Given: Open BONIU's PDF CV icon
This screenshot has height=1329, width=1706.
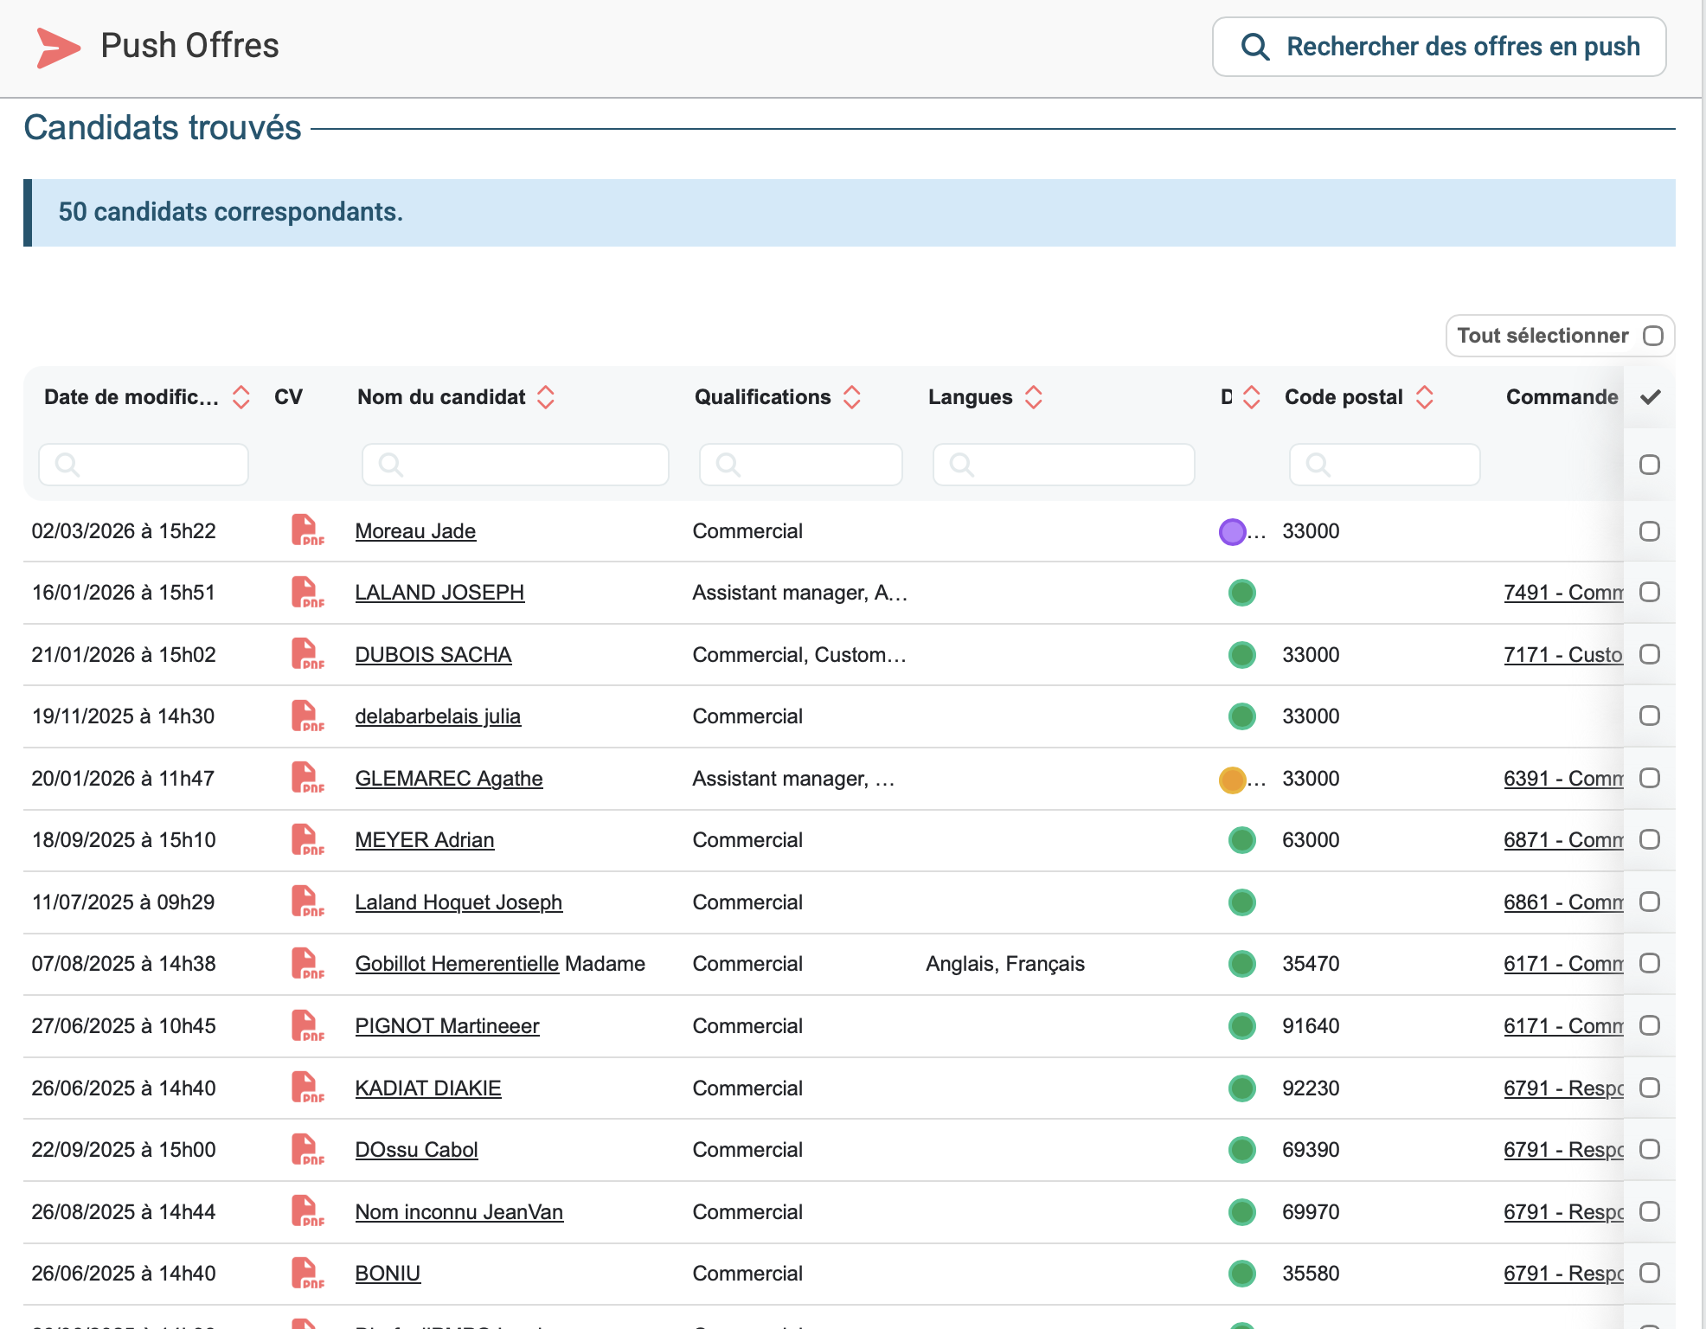Looking at the screenshot, I should (306, 1273).
